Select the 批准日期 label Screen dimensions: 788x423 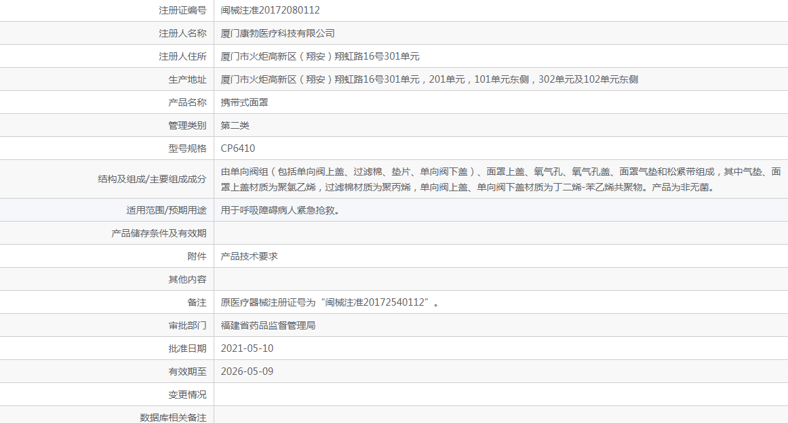tap(187, 348)
